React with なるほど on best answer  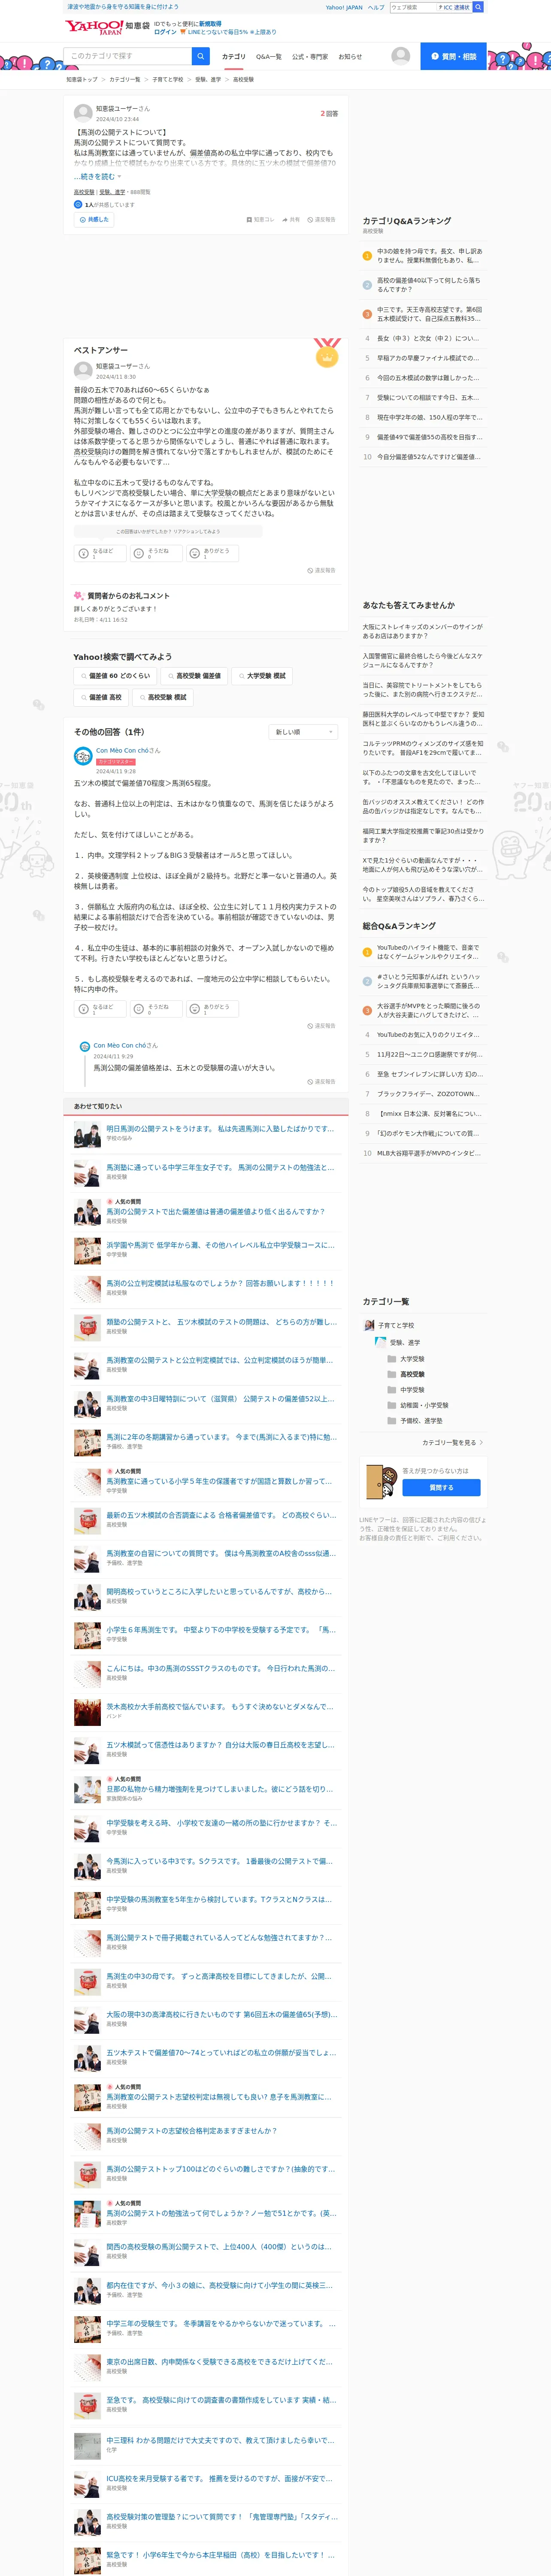point(100,553)
